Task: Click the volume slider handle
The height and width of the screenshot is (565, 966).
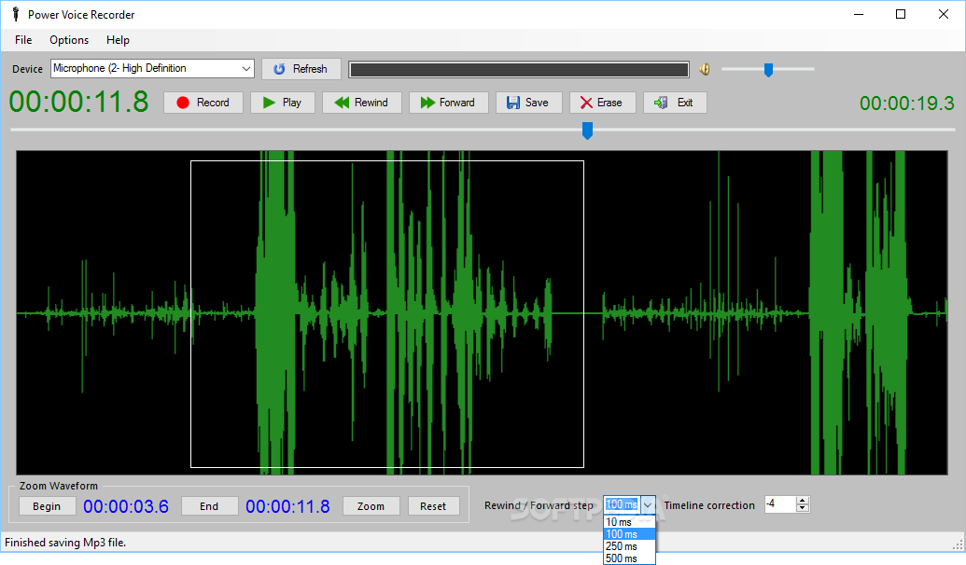Action: [768, 69]
